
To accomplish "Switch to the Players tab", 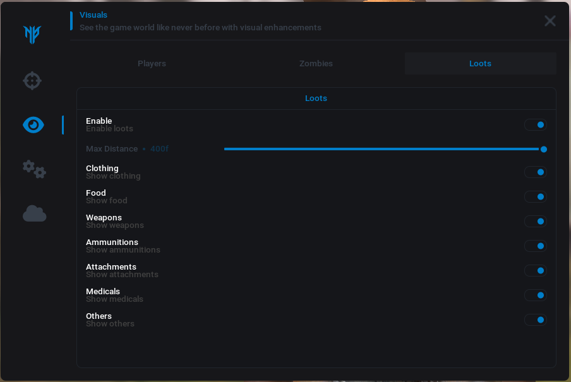I will pos(152,64).
